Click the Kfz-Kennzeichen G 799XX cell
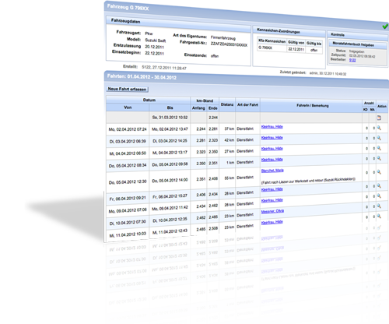This screenshot has height=324, width=389. click(272, 48)
